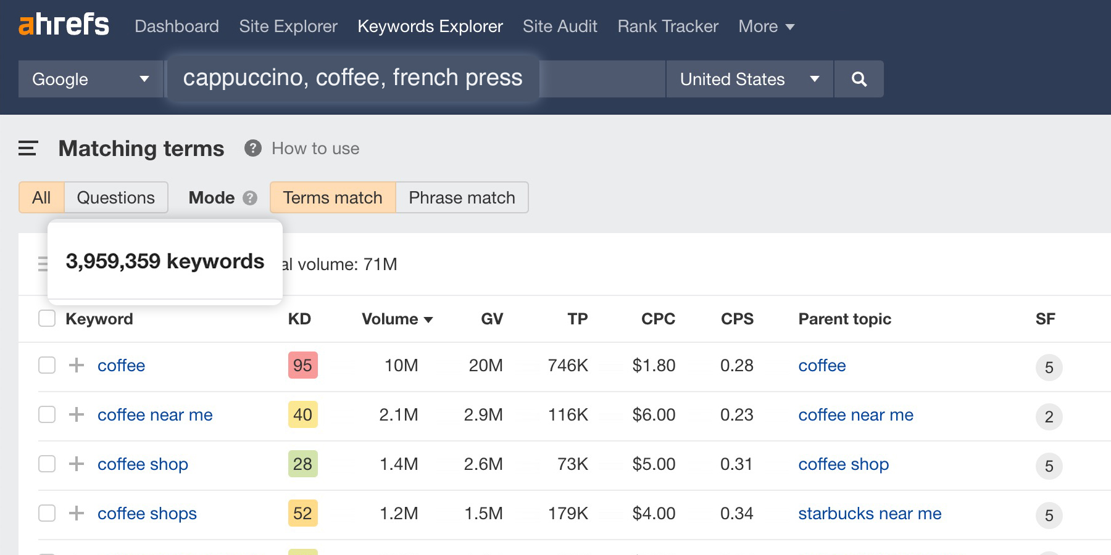The width and height of the screenshot is (1111, 555).
Task: Open Site Audit from the navigation bar
Action: tap(559, 26)
